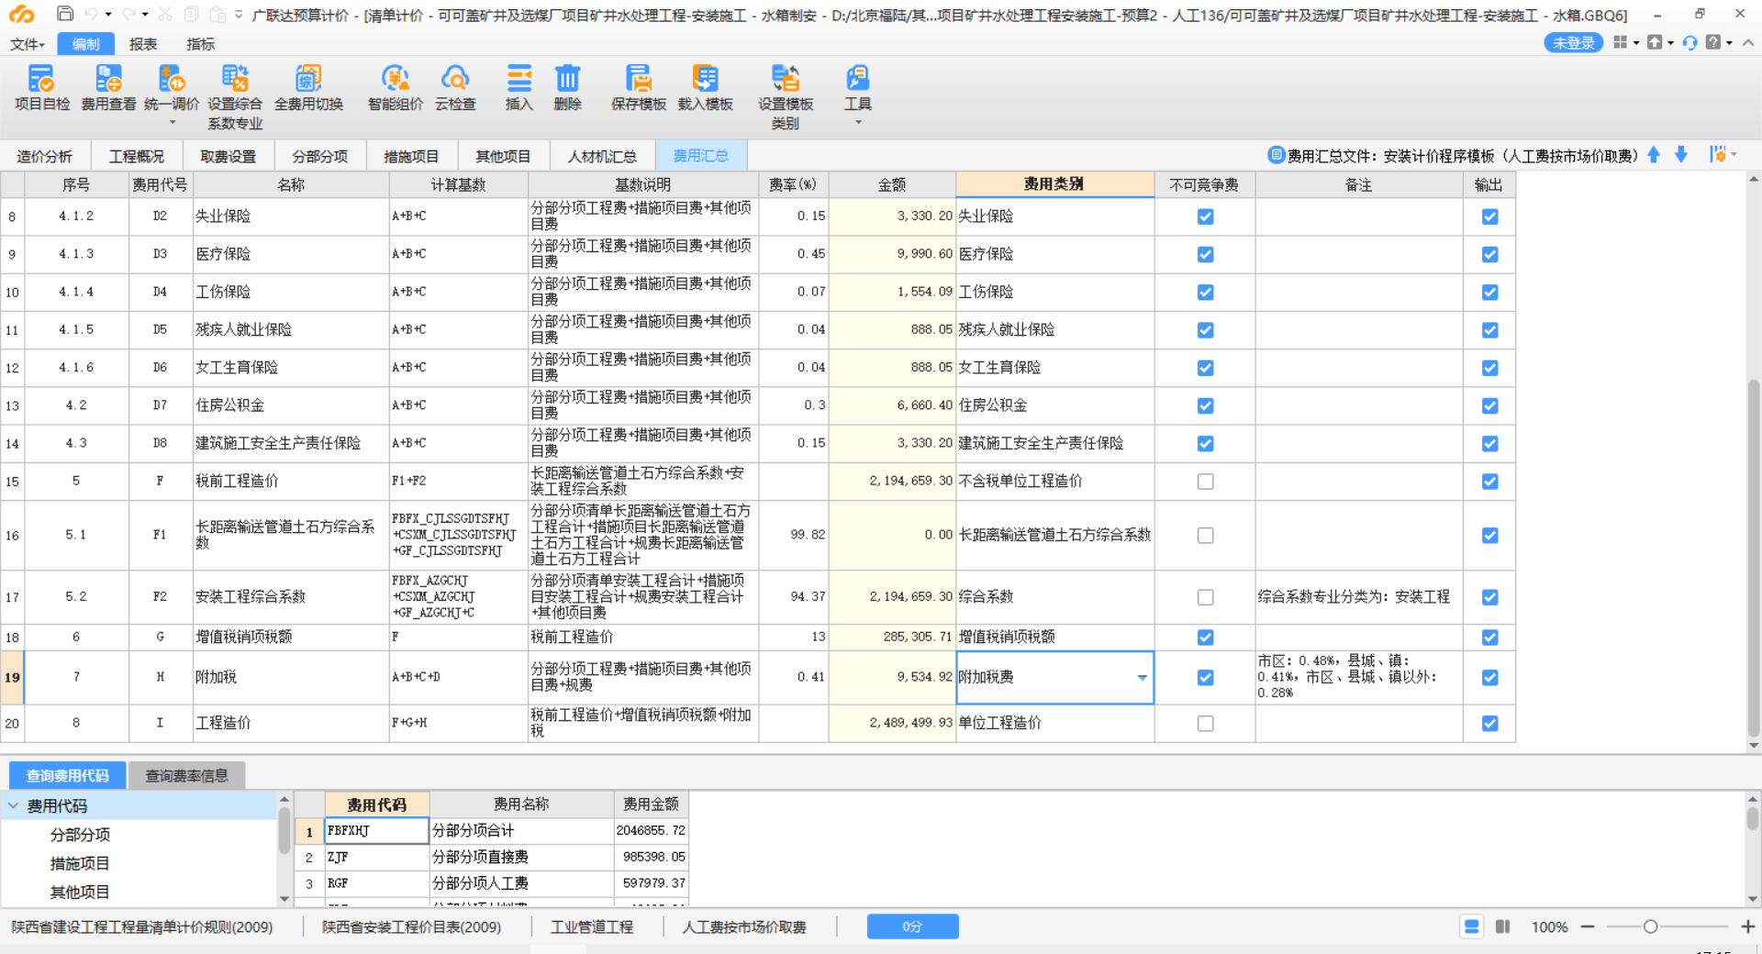Click the upload arrow box icon

(x=1655, y=42)
